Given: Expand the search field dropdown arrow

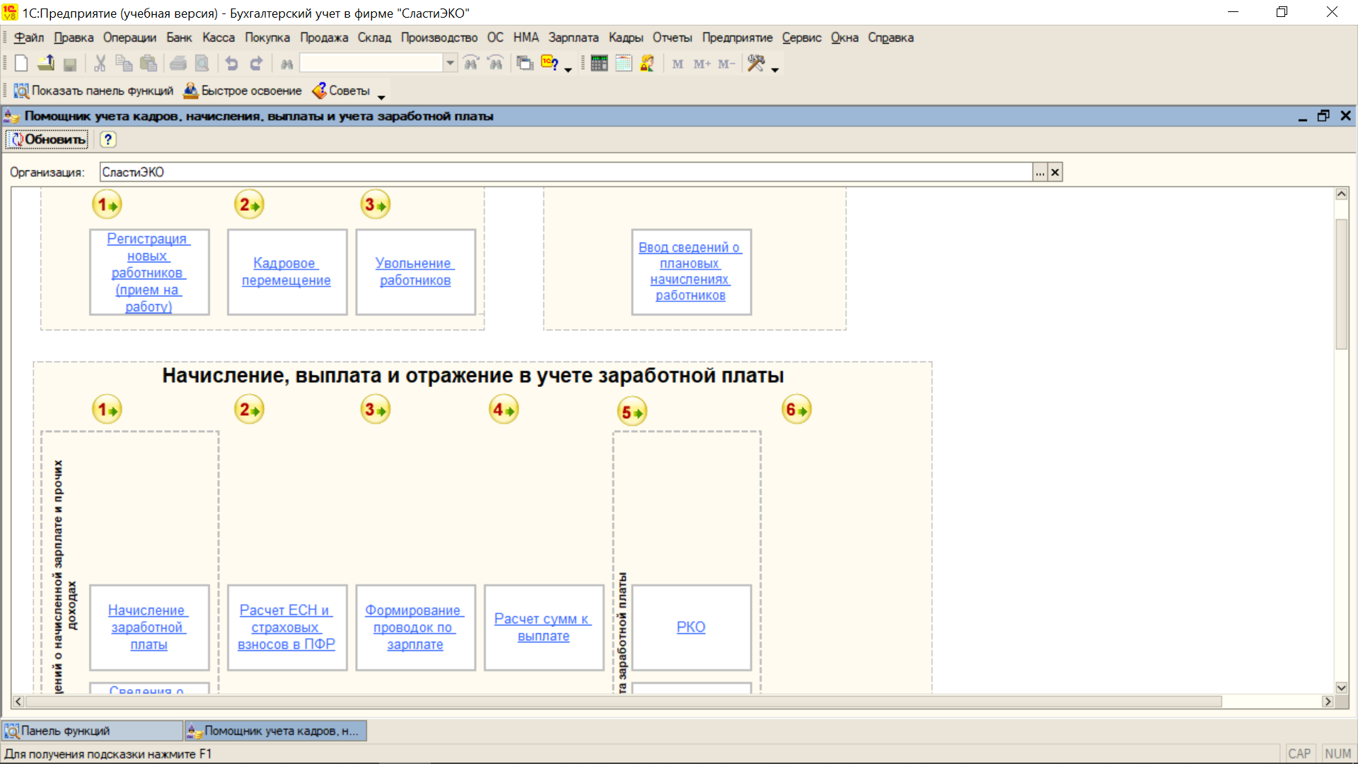Looking at the screenshot, I should click(451, 64).
